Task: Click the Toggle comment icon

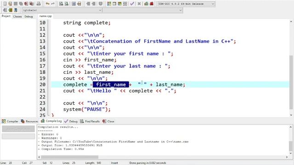Action: (x=101, y=4)
